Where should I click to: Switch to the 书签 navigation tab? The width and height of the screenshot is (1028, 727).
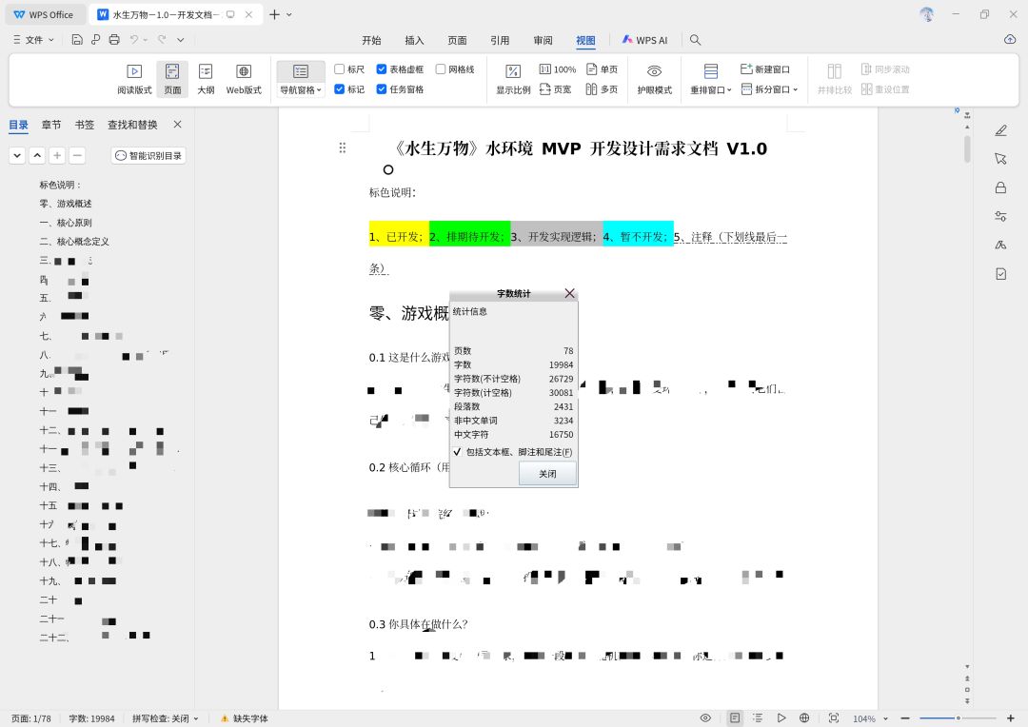[x=85, y=125]
